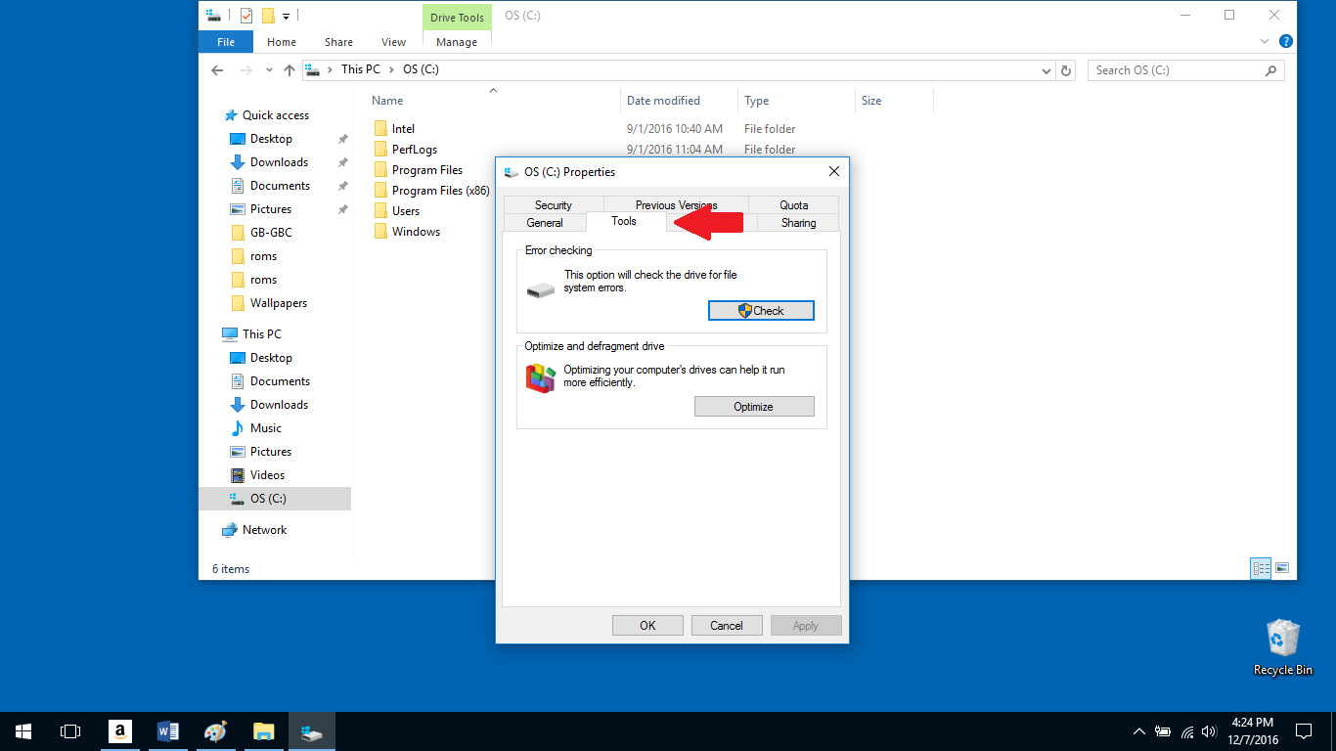Close the OS (C:) Properties dialog
Screen dimensions: 1336x751
pyautogui.click(x=834, y=171)
